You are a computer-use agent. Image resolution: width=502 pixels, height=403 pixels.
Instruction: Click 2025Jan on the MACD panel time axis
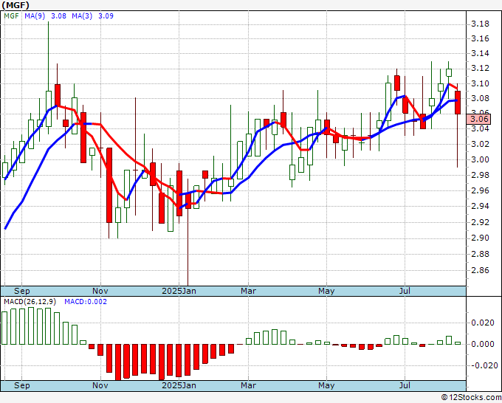click(179, 385)
